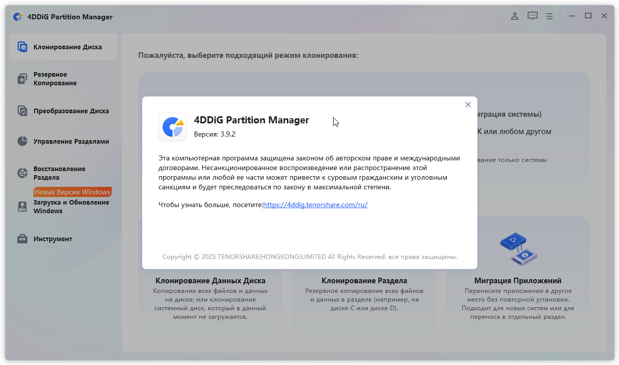Open the hamburger menu in title bar
619x365 pixels.
click(x=549, y=16)
